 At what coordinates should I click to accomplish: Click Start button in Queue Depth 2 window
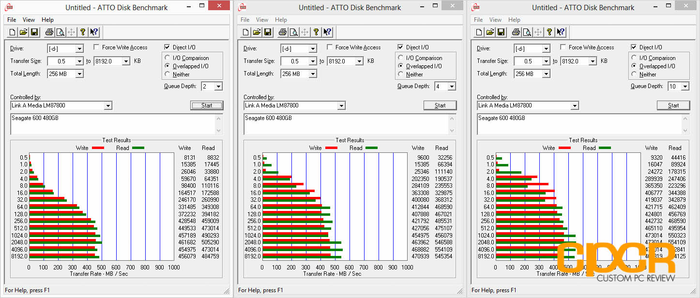(x=207, y=105)
